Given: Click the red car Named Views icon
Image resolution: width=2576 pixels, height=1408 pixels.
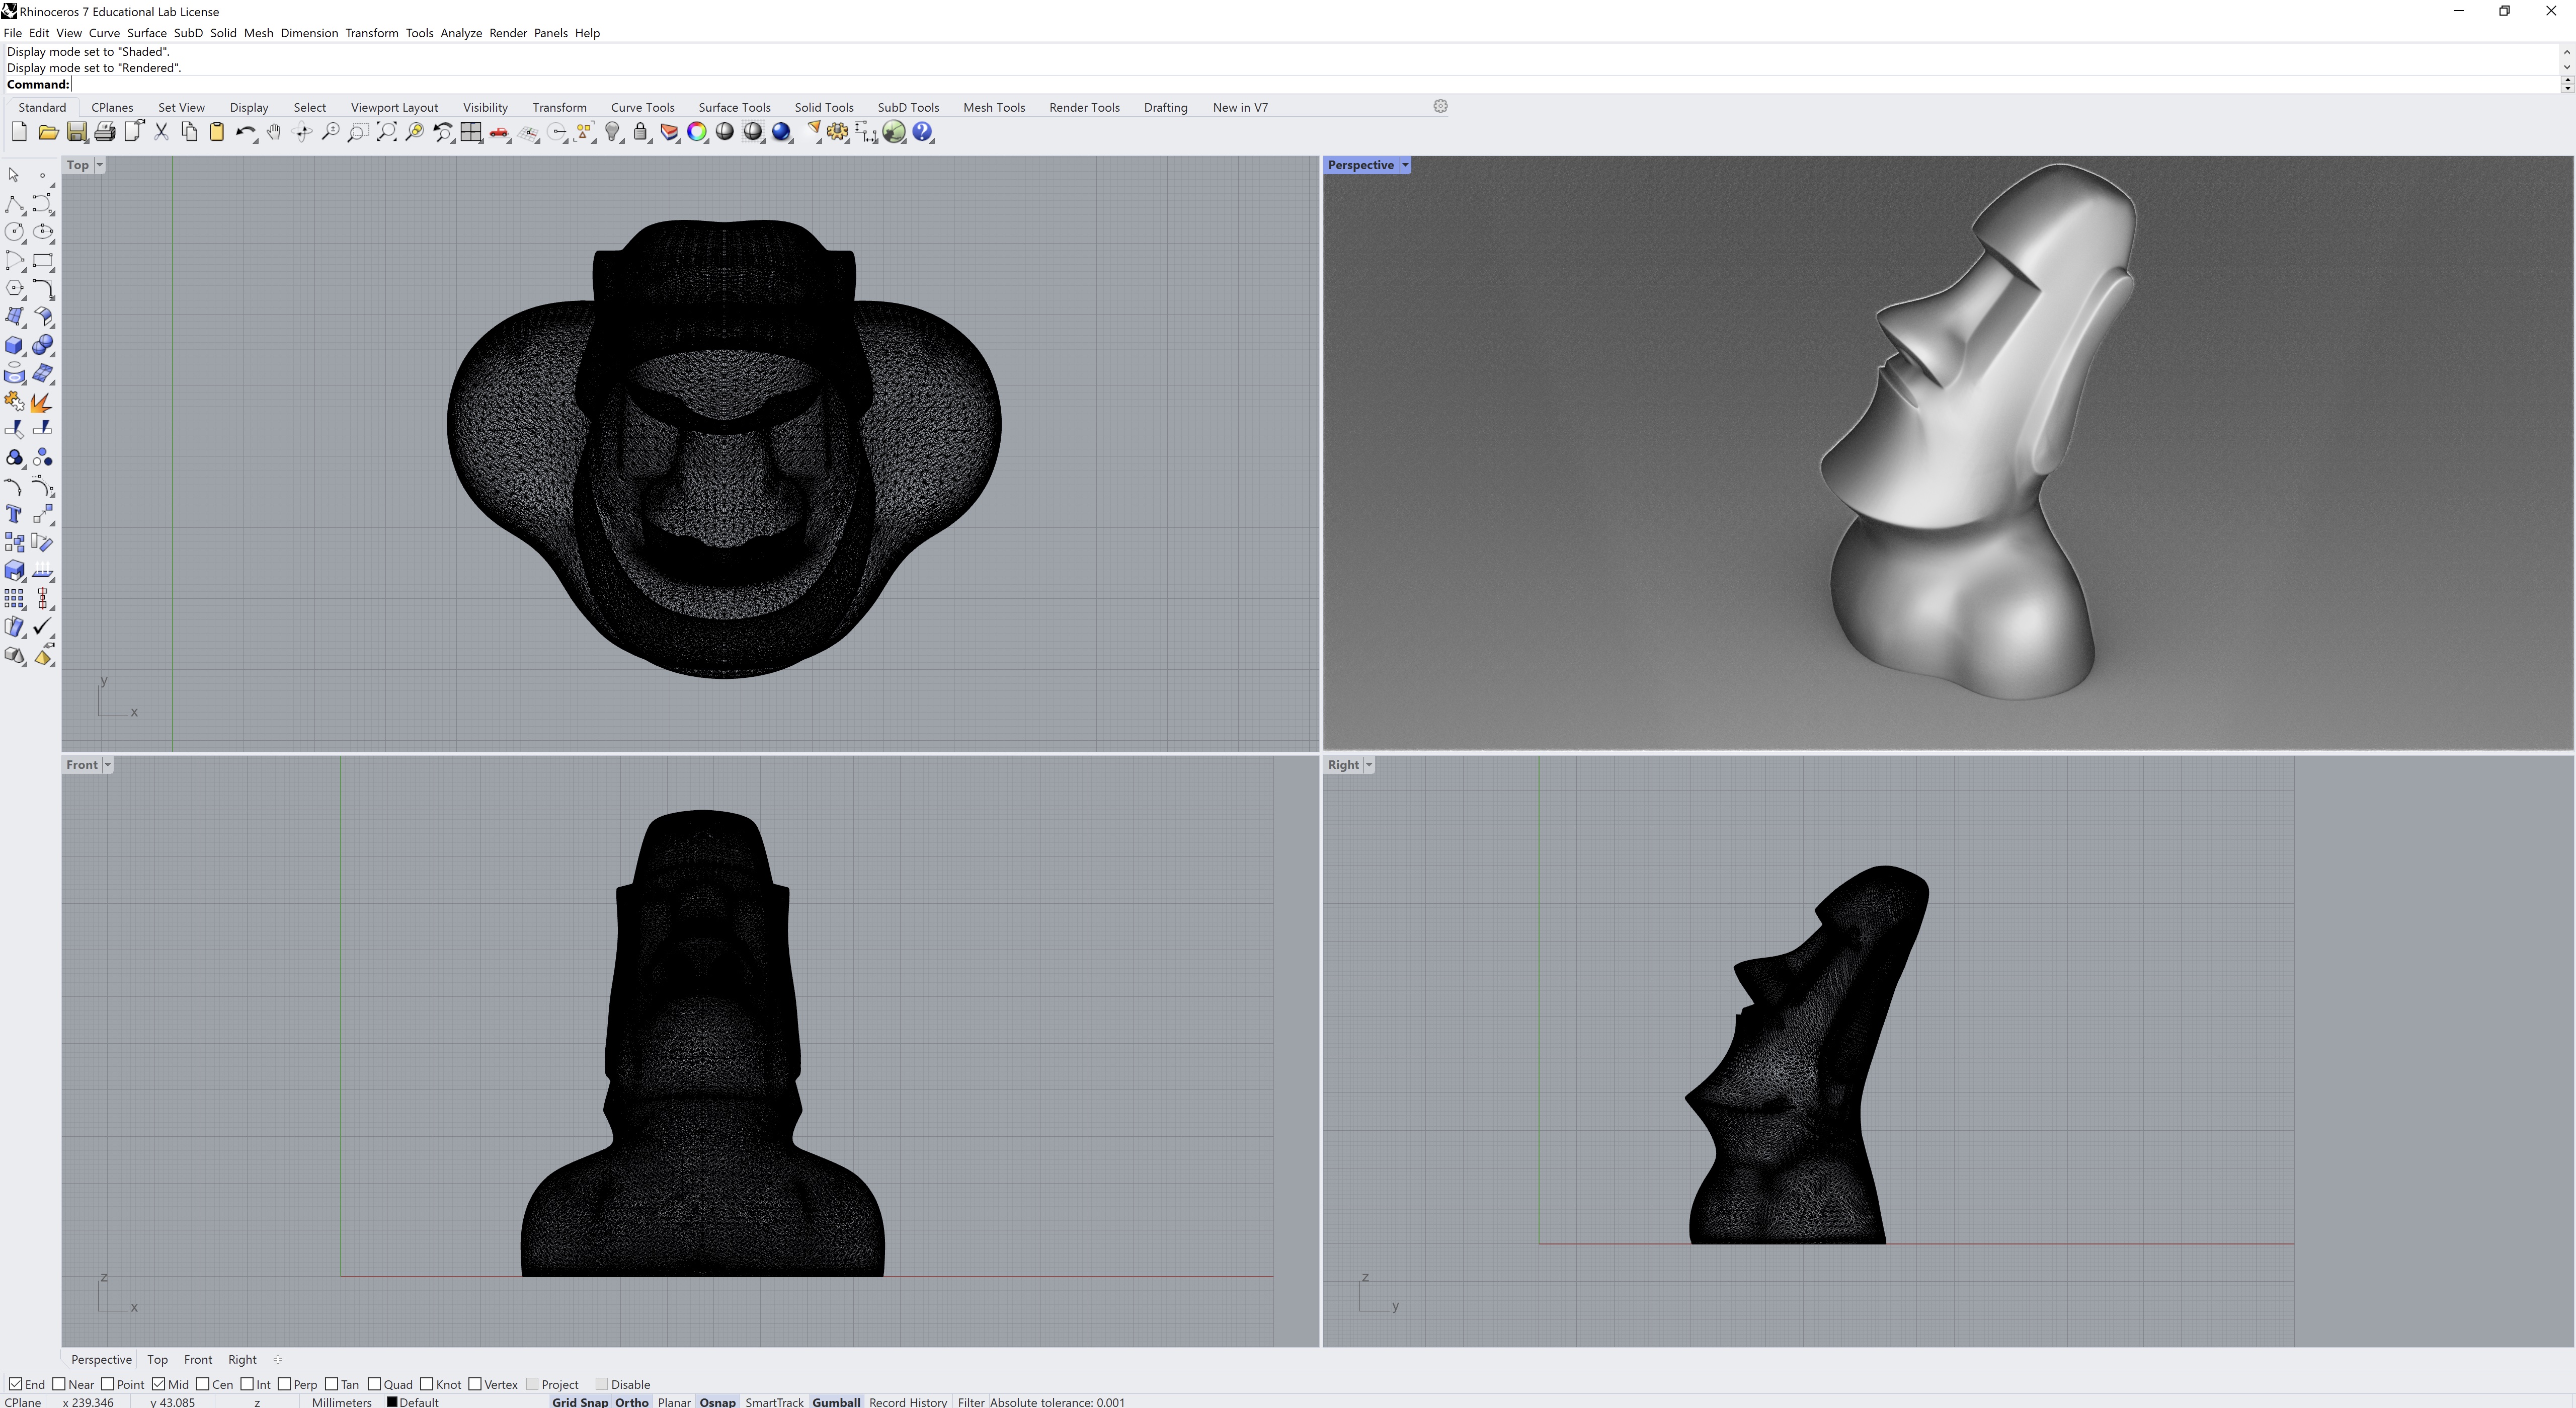Looking at the screenshot, I should 499,132.
